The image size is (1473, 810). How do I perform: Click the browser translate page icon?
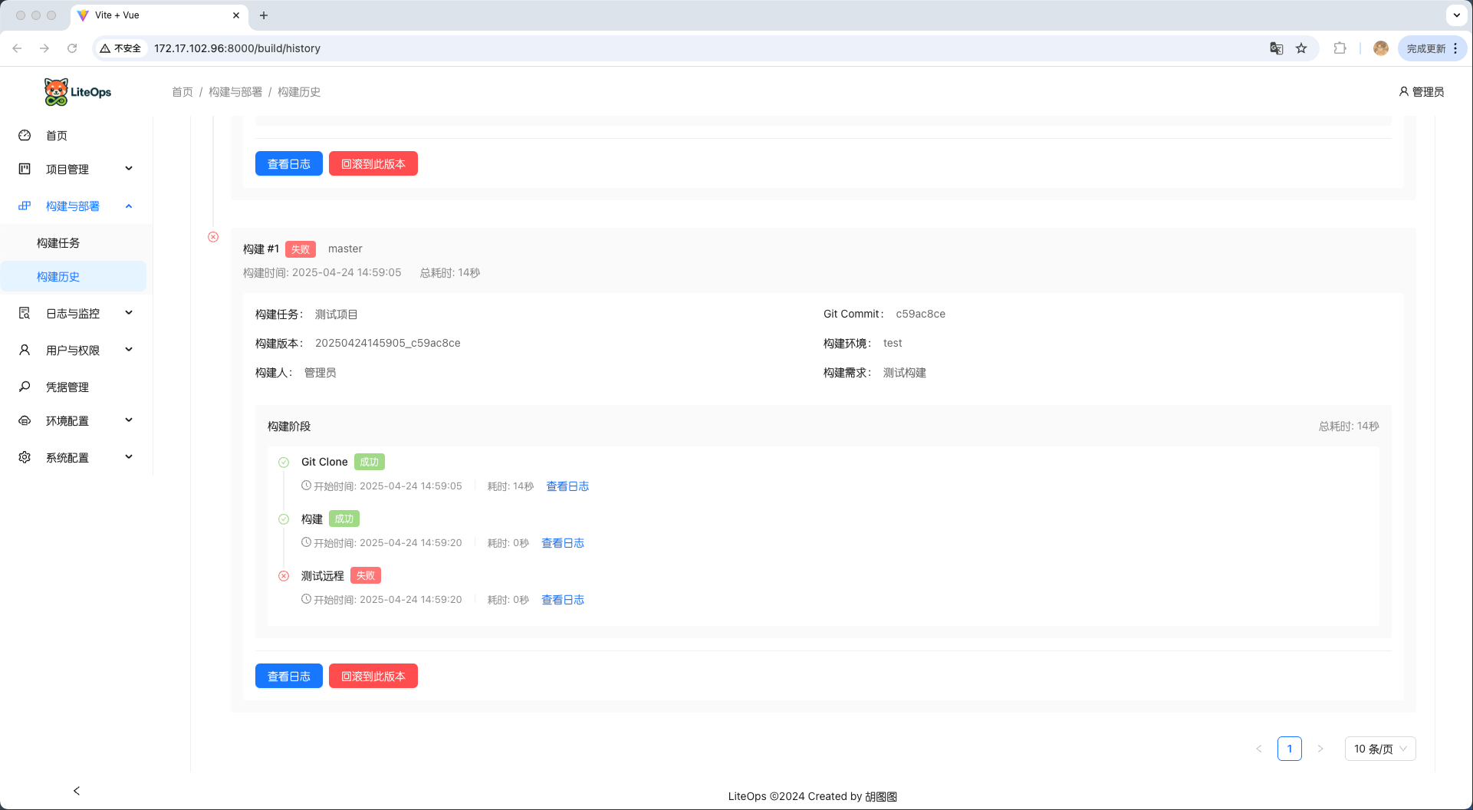(1277, 48)
